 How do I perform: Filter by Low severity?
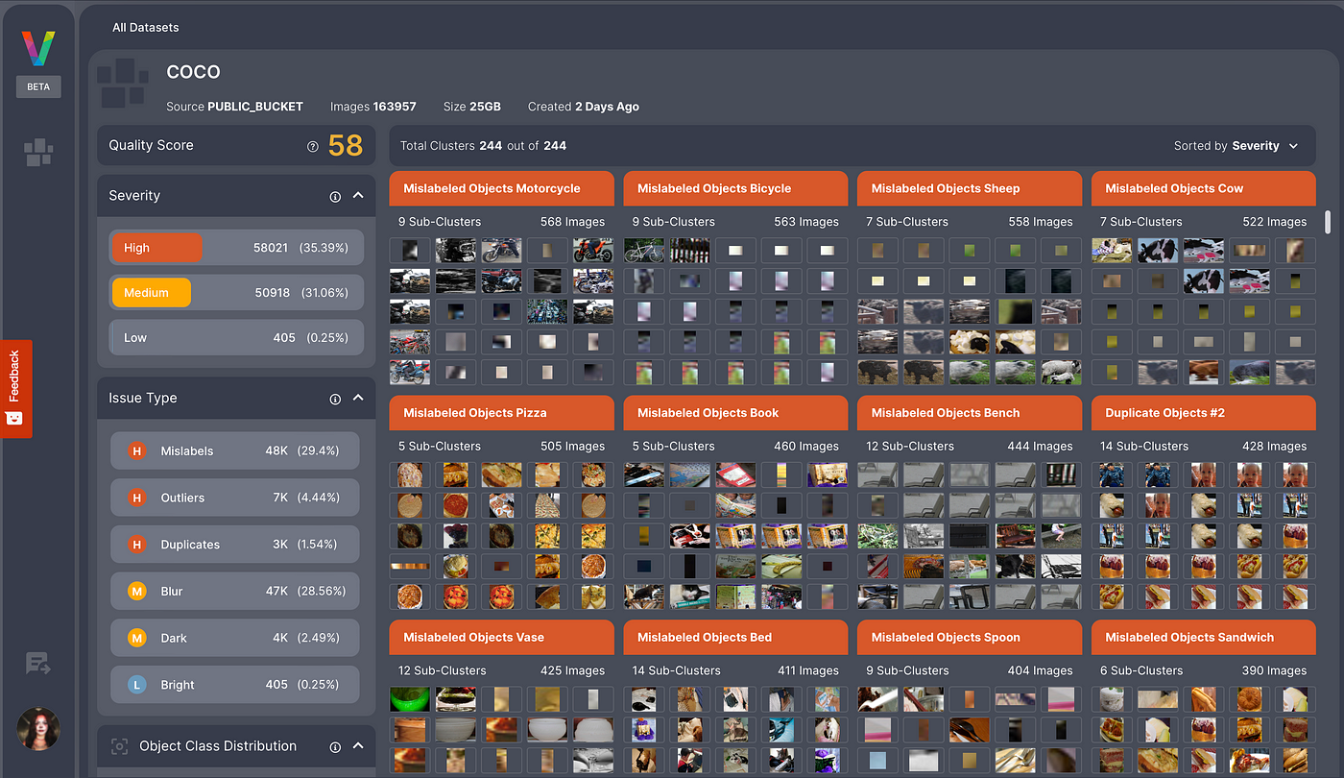236,338
